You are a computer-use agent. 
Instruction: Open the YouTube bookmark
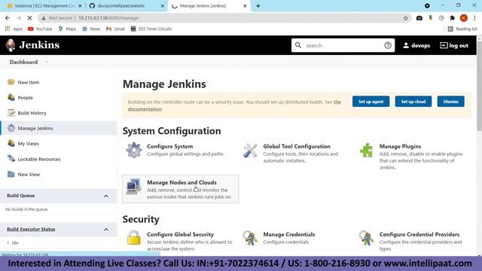40,29
